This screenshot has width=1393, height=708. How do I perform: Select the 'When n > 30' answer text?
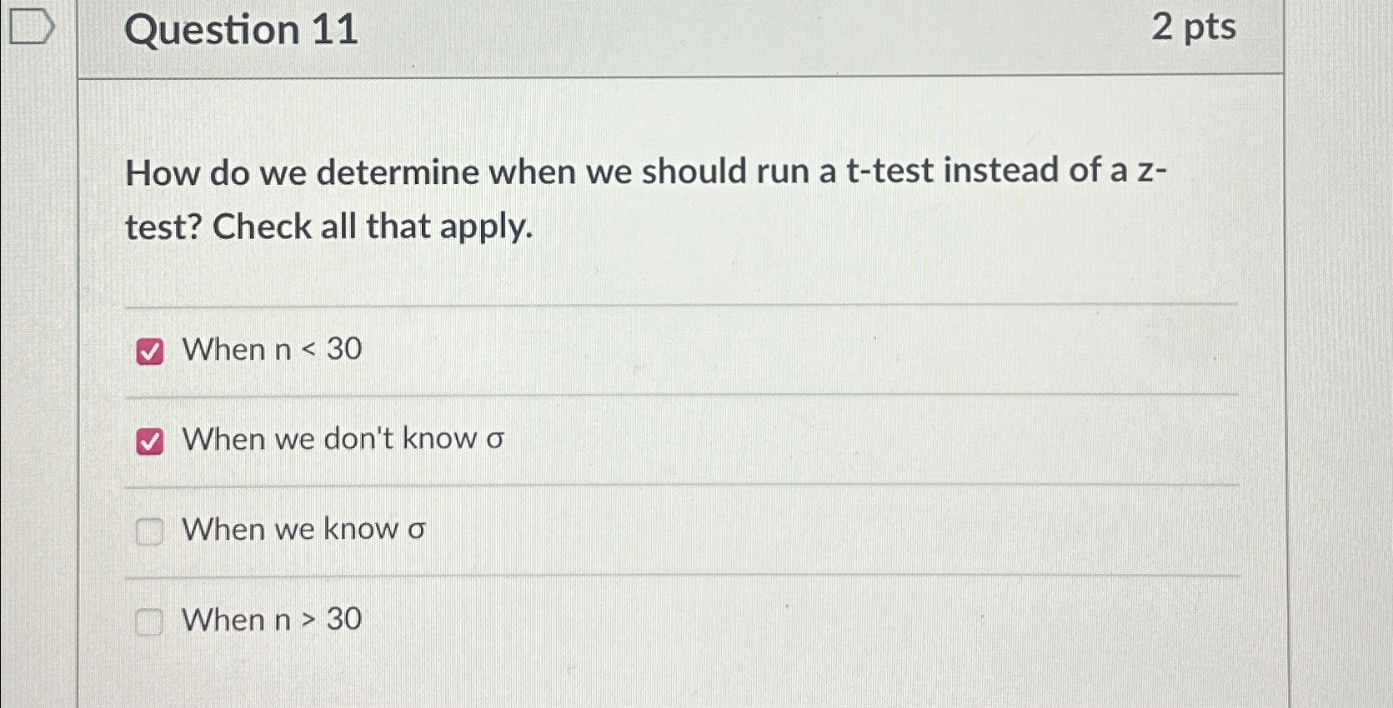tap(273, 619)
